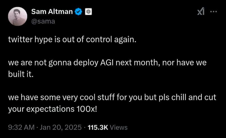Click 'next month' in the tweet text

point(138,63)
